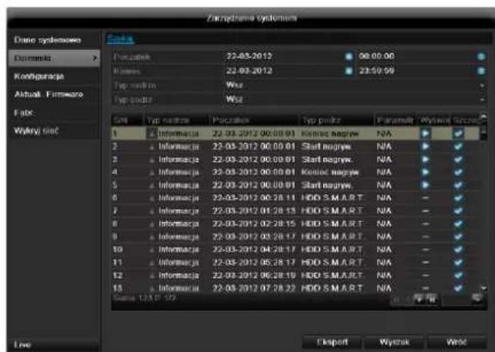Select the 04:28:17 HDD S.M.A.R.T. log row
This screenshot has width=495, height=352.
pyautogui.click(x=295, y=250)
